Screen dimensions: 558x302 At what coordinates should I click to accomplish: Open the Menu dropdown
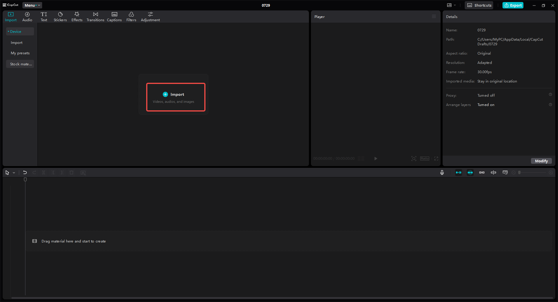(x=32, y=5)
